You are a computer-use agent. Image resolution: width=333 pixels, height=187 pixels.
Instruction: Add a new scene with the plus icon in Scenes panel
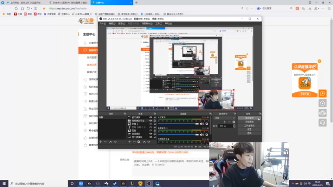click(101, 142)
